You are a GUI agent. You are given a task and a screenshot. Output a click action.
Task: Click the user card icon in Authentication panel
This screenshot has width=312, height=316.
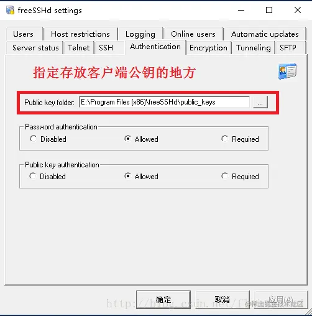287,72
